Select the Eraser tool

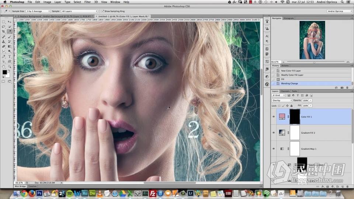(4, 46)
